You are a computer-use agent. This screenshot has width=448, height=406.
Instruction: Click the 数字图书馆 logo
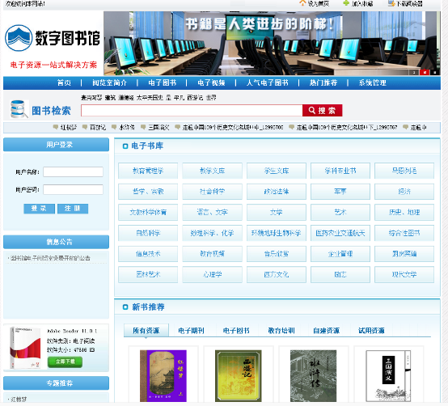pyautogui.click(x=53, y=38)
